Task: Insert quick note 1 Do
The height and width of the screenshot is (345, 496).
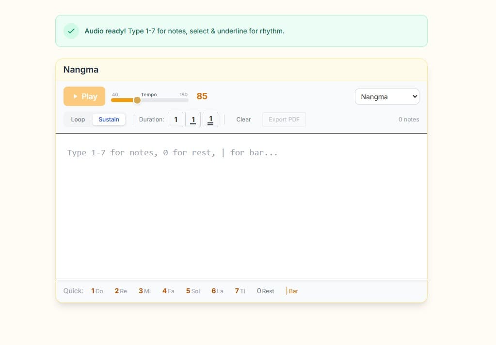Action: pyautogui.click(x=97, y=291)
